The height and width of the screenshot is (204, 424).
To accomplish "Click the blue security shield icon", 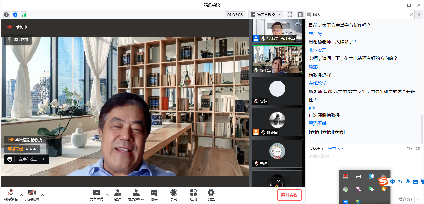I will tap(15, 15).
